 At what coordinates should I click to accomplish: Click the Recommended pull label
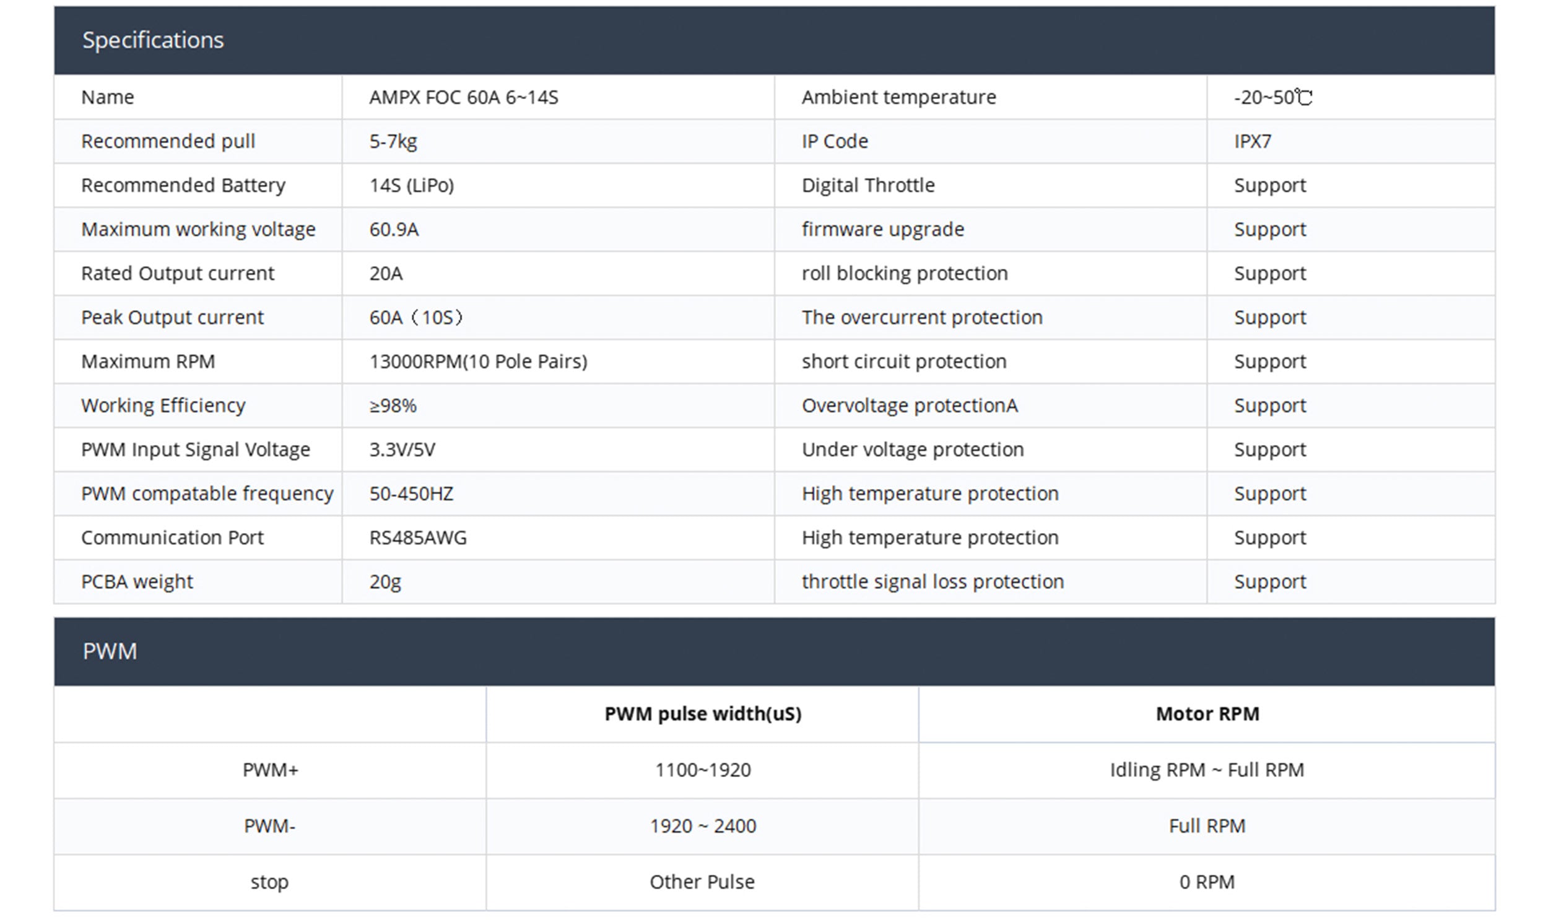pyautogui.click(x=168, y=141)
